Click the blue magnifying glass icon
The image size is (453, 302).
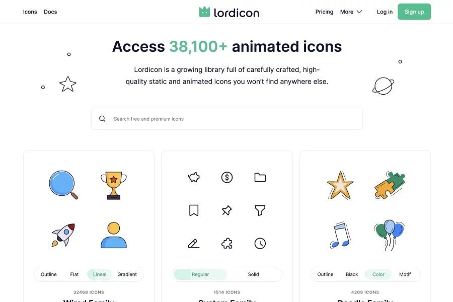[x=63, y=185]
